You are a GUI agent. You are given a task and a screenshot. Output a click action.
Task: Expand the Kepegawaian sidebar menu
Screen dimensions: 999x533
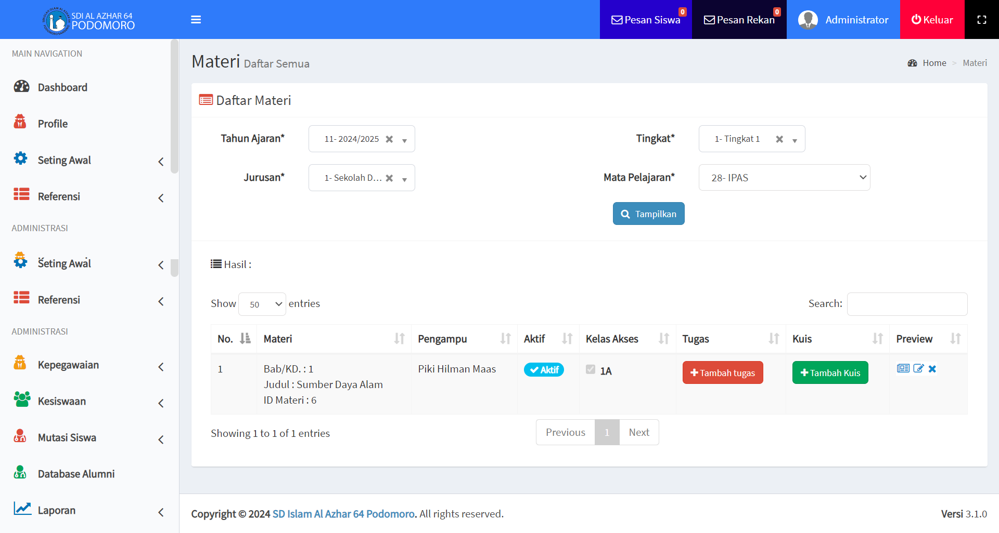pyautogui.click(x=88, y=365)
